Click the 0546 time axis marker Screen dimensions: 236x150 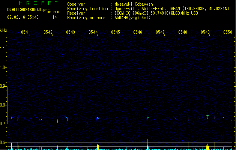coord(138,32)
